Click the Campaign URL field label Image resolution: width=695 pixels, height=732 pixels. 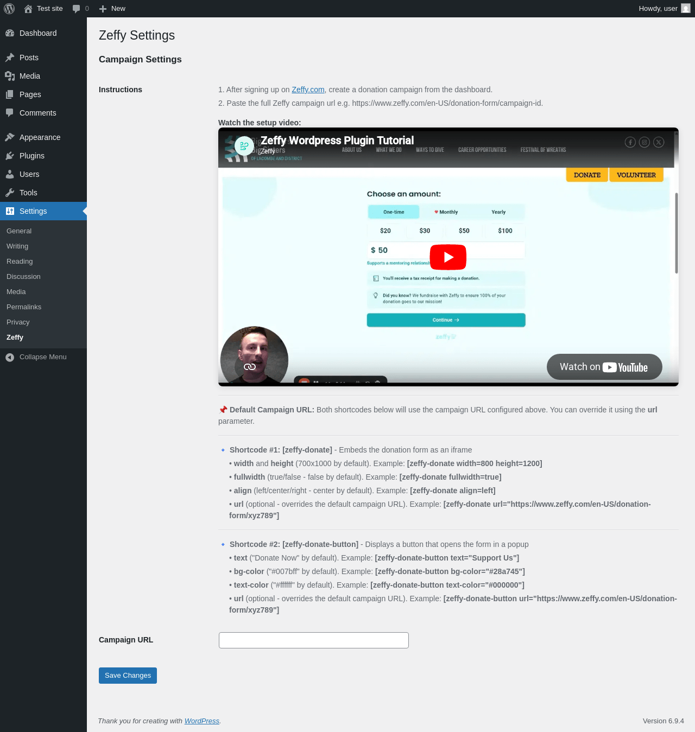[x=126, y=640]
